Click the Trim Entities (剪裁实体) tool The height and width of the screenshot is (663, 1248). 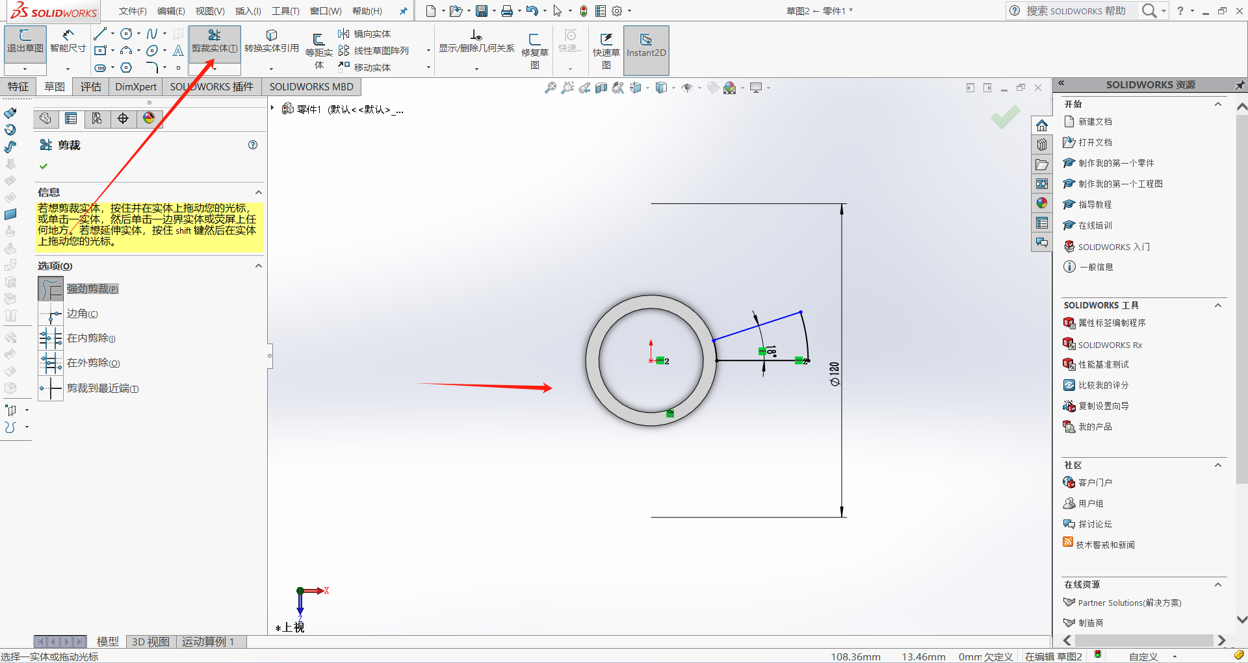pyautogui.click(x=214, y=40)
